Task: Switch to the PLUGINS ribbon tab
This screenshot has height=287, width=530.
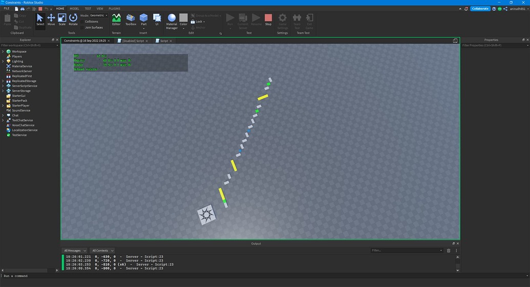Action: [x=114, y=9]
